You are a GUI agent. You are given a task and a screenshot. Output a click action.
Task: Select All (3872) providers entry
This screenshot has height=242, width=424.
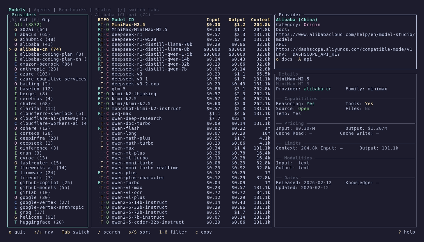point(28,25)
